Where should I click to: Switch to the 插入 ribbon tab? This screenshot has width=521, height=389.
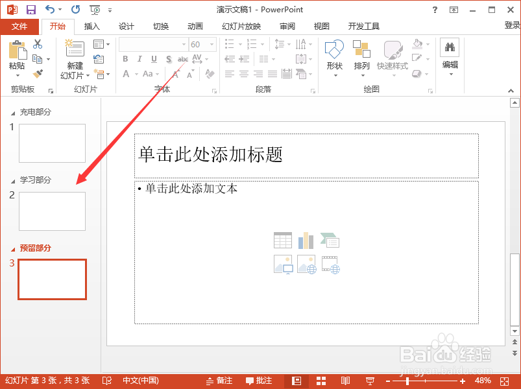(x=91, y=27)
